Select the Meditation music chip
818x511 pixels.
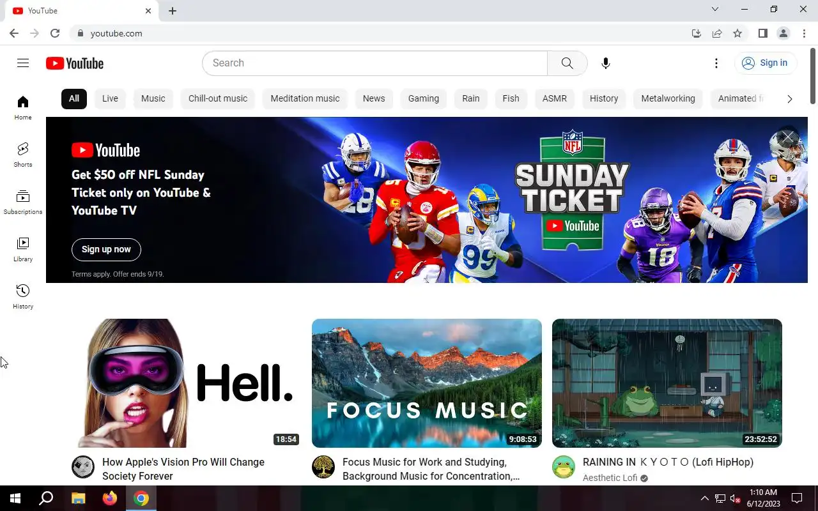tap(305, 98)
